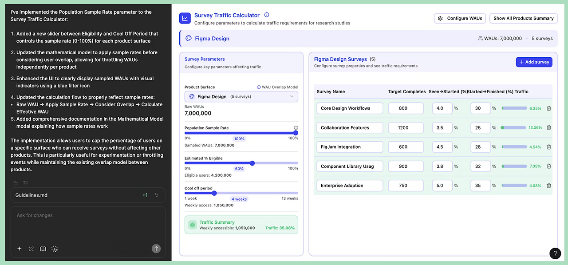Click the thumbs up feedback icon
This screenshot has height=265, width=568.
pyautogui.click(x=16, y=182)
